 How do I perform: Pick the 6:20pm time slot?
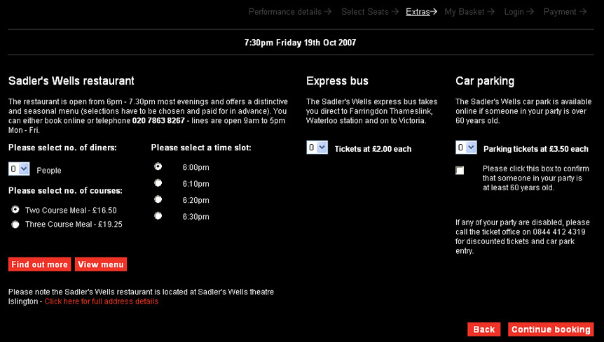(x=158, y=199)
